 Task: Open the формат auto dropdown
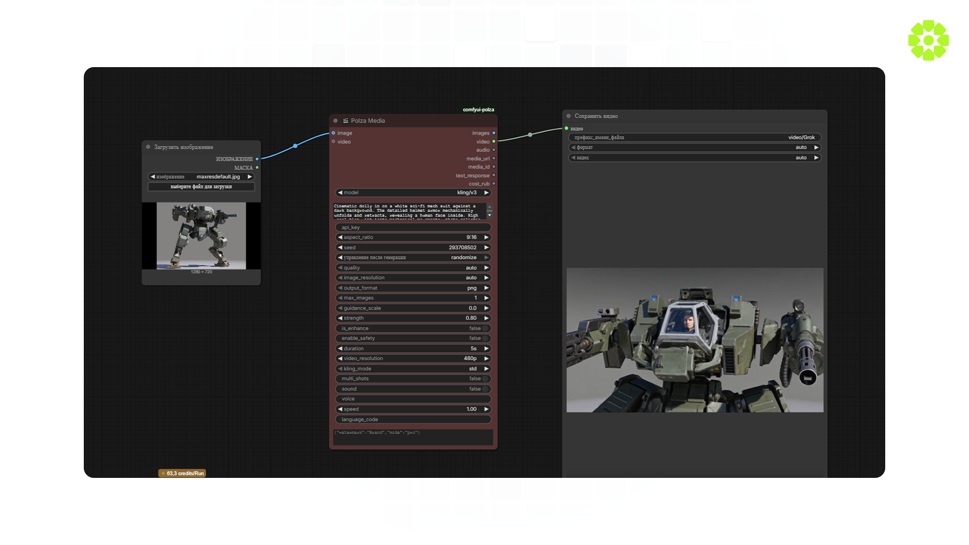[x=694, y=147]
